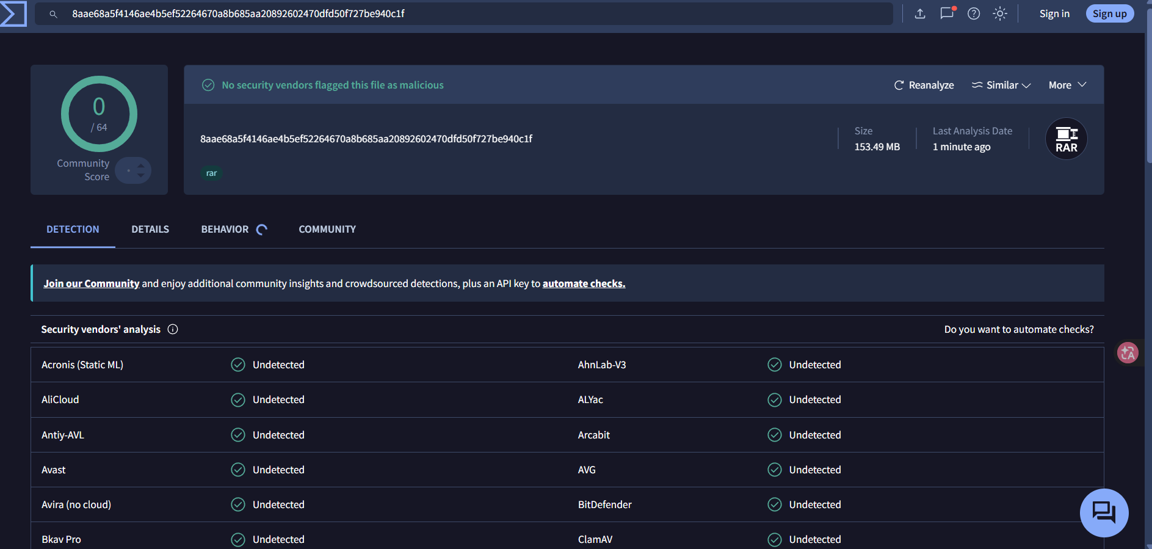This screenshot has width=1152, height=549.
Task: Select the AhnLab-V3 vendor name
Action: pos(602,365)
